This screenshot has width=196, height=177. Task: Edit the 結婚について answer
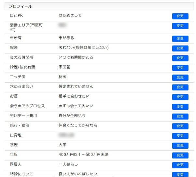pos(180,174)
